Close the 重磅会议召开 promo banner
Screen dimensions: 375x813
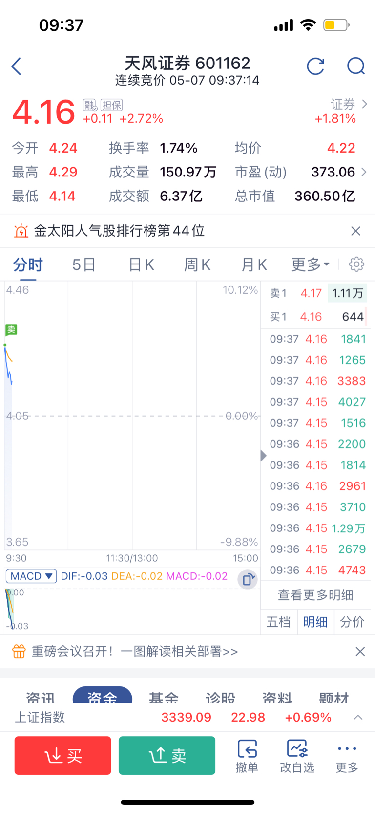coord(360,651)
